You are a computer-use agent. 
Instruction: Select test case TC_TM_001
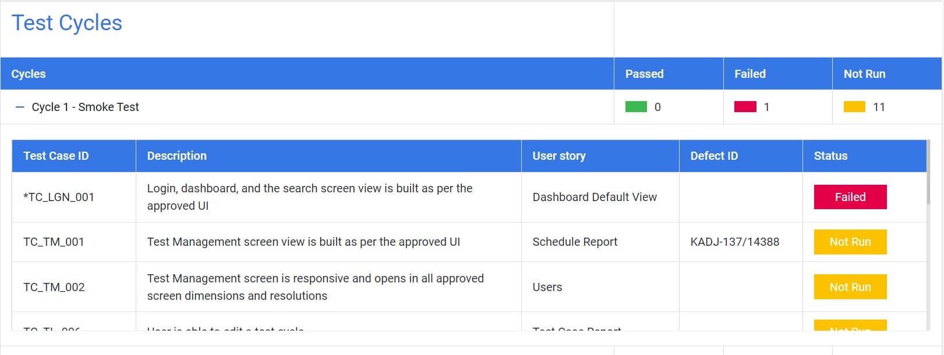[54, 242]
